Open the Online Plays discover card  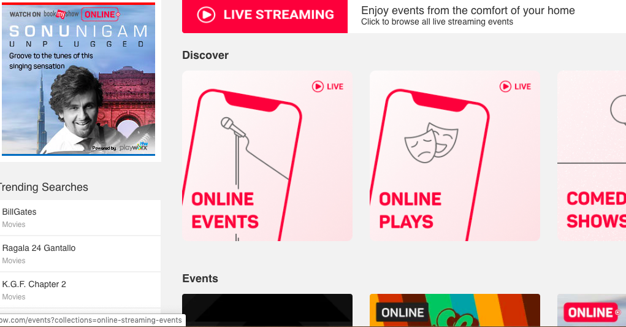[455, 156]
